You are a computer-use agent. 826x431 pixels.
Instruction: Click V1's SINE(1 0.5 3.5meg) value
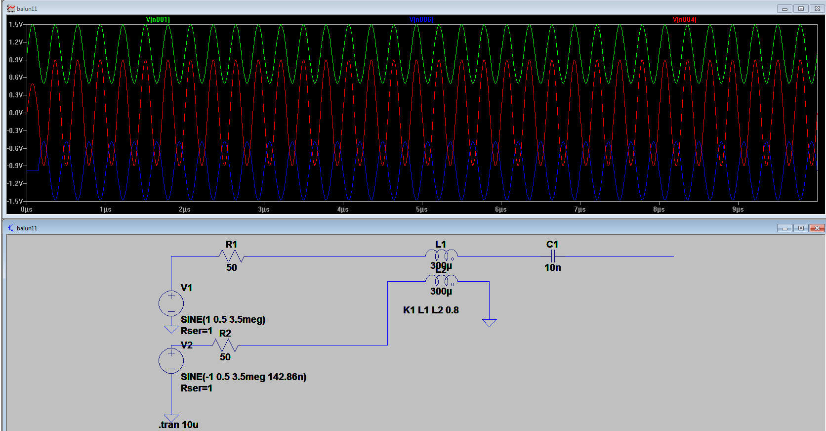tap(223, 319)
